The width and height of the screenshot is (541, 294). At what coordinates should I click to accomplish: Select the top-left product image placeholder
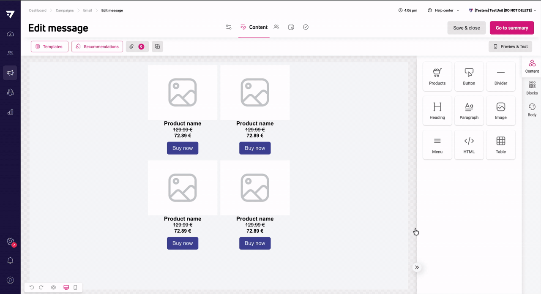(183, 93)
